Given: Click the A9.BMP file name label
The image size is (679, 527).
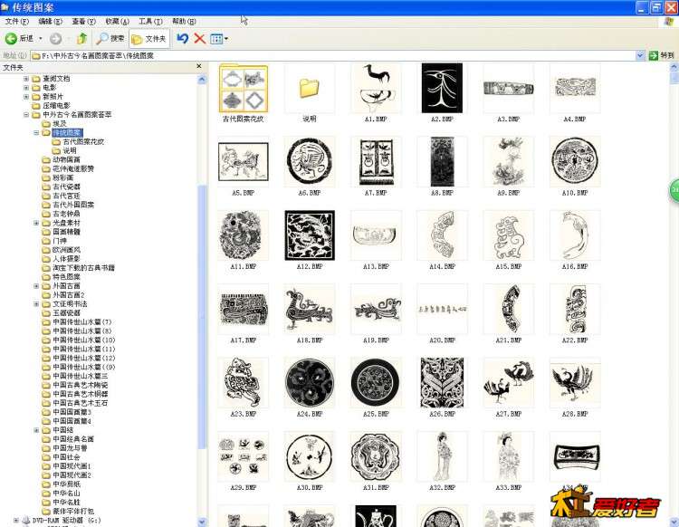Looking at the screenshot, I should tap(509, 193).
